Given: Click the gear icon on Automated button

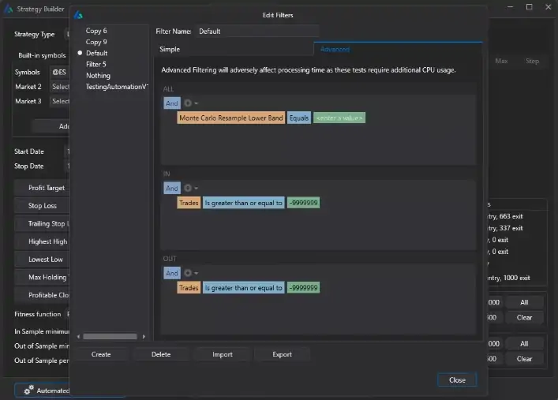Looking at the screenshot, I should [x=28, y=390].
